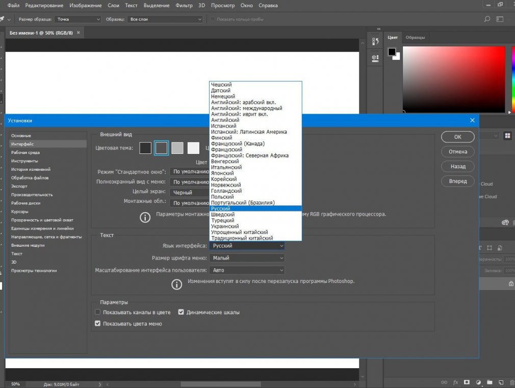The width and height of the screenshot is (515, 388).
Task: Open Полноэкранный вид с меню dropdown
Action: click(x=190, y=182)
